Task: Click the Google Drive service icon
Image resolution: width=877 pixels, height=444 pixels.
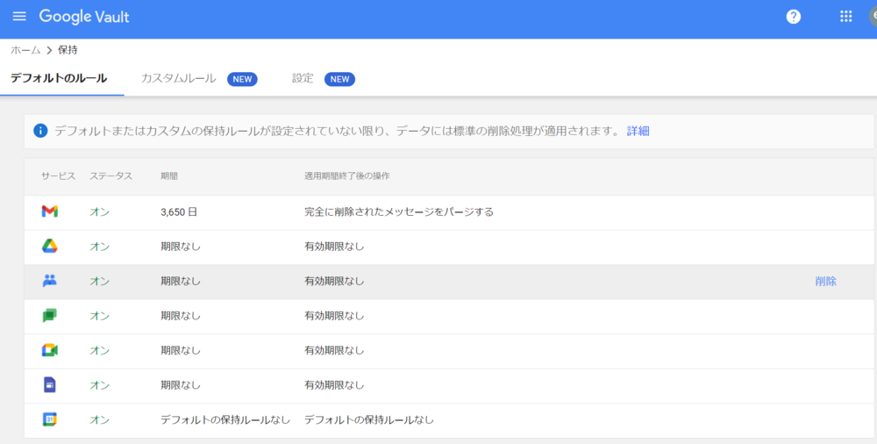Action: click(50, 247)
